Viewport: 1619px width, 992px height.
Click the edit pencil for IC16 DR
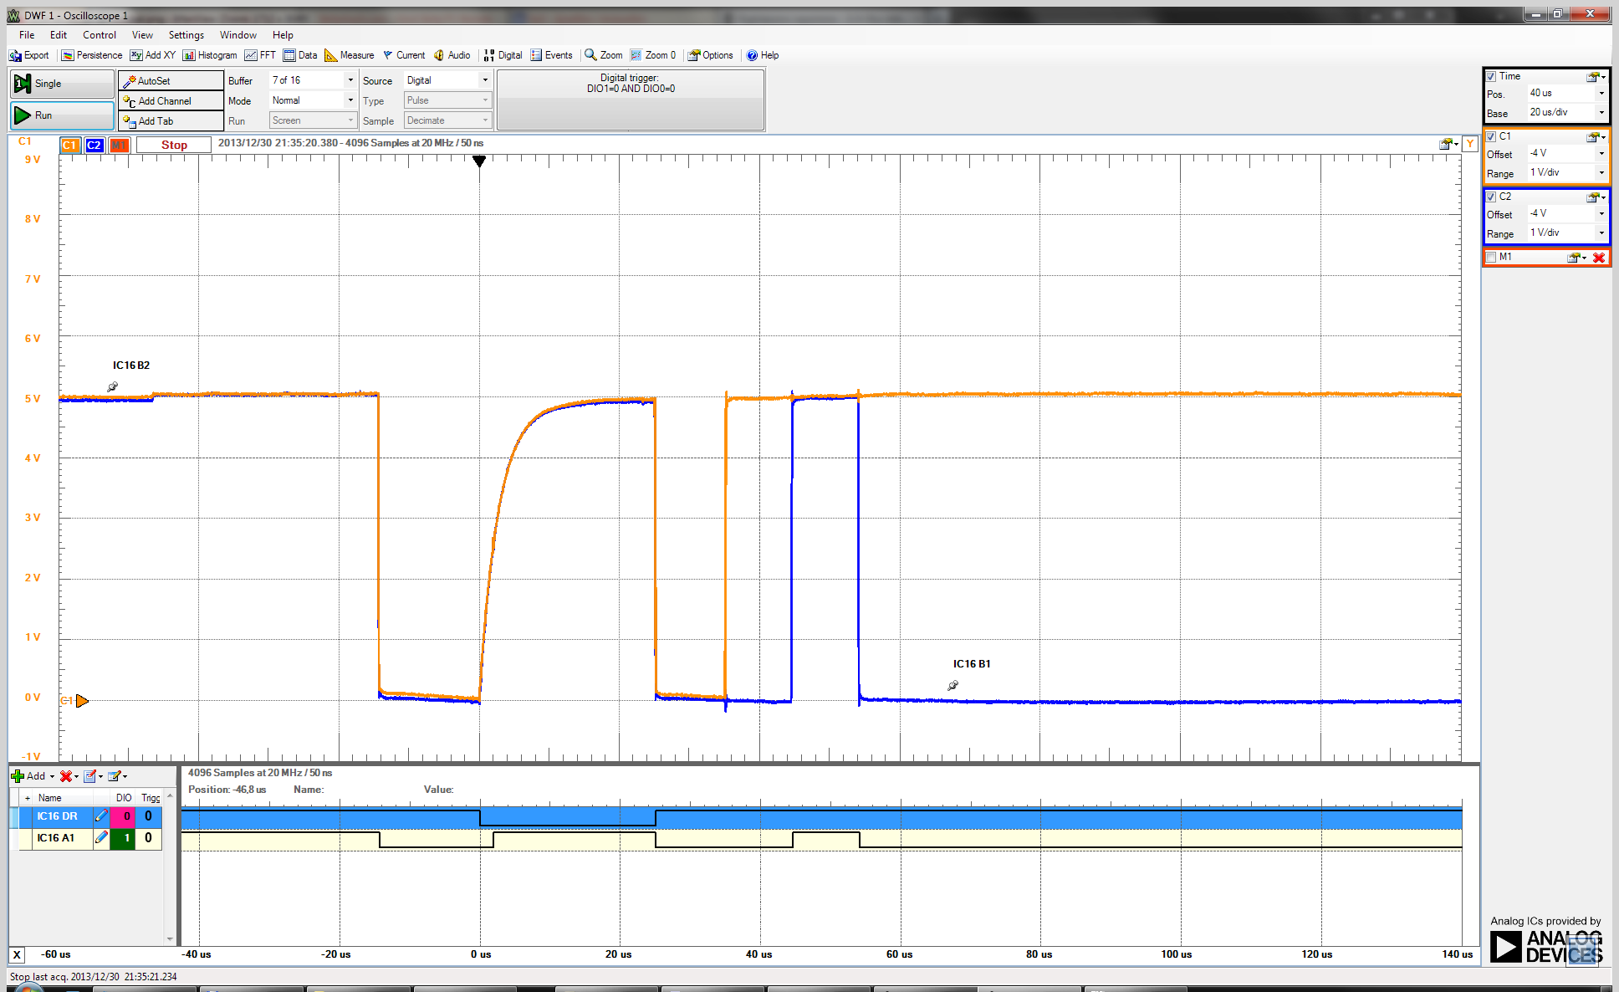(101, 816)
